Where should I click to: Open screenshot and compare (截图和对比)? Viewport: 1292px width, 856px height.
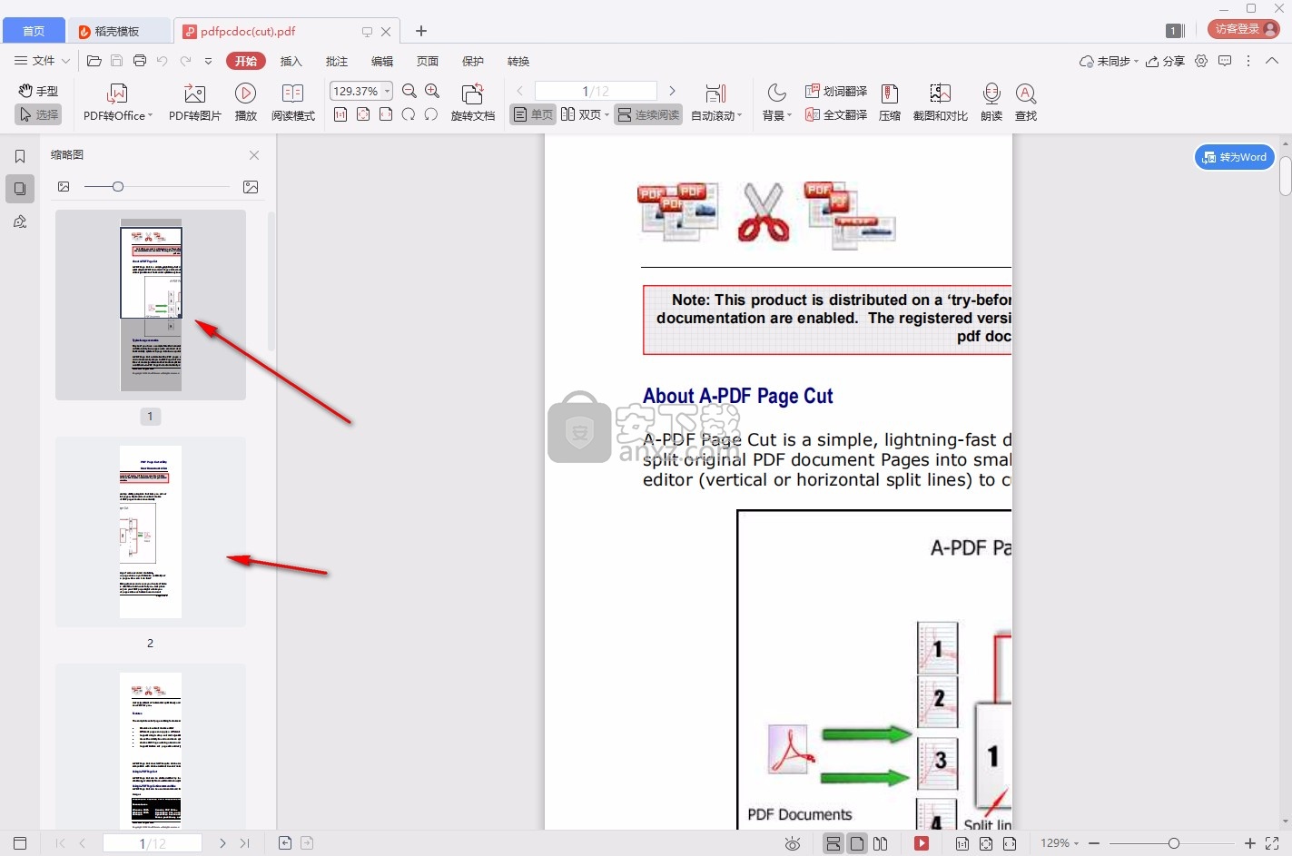(941, 103)
